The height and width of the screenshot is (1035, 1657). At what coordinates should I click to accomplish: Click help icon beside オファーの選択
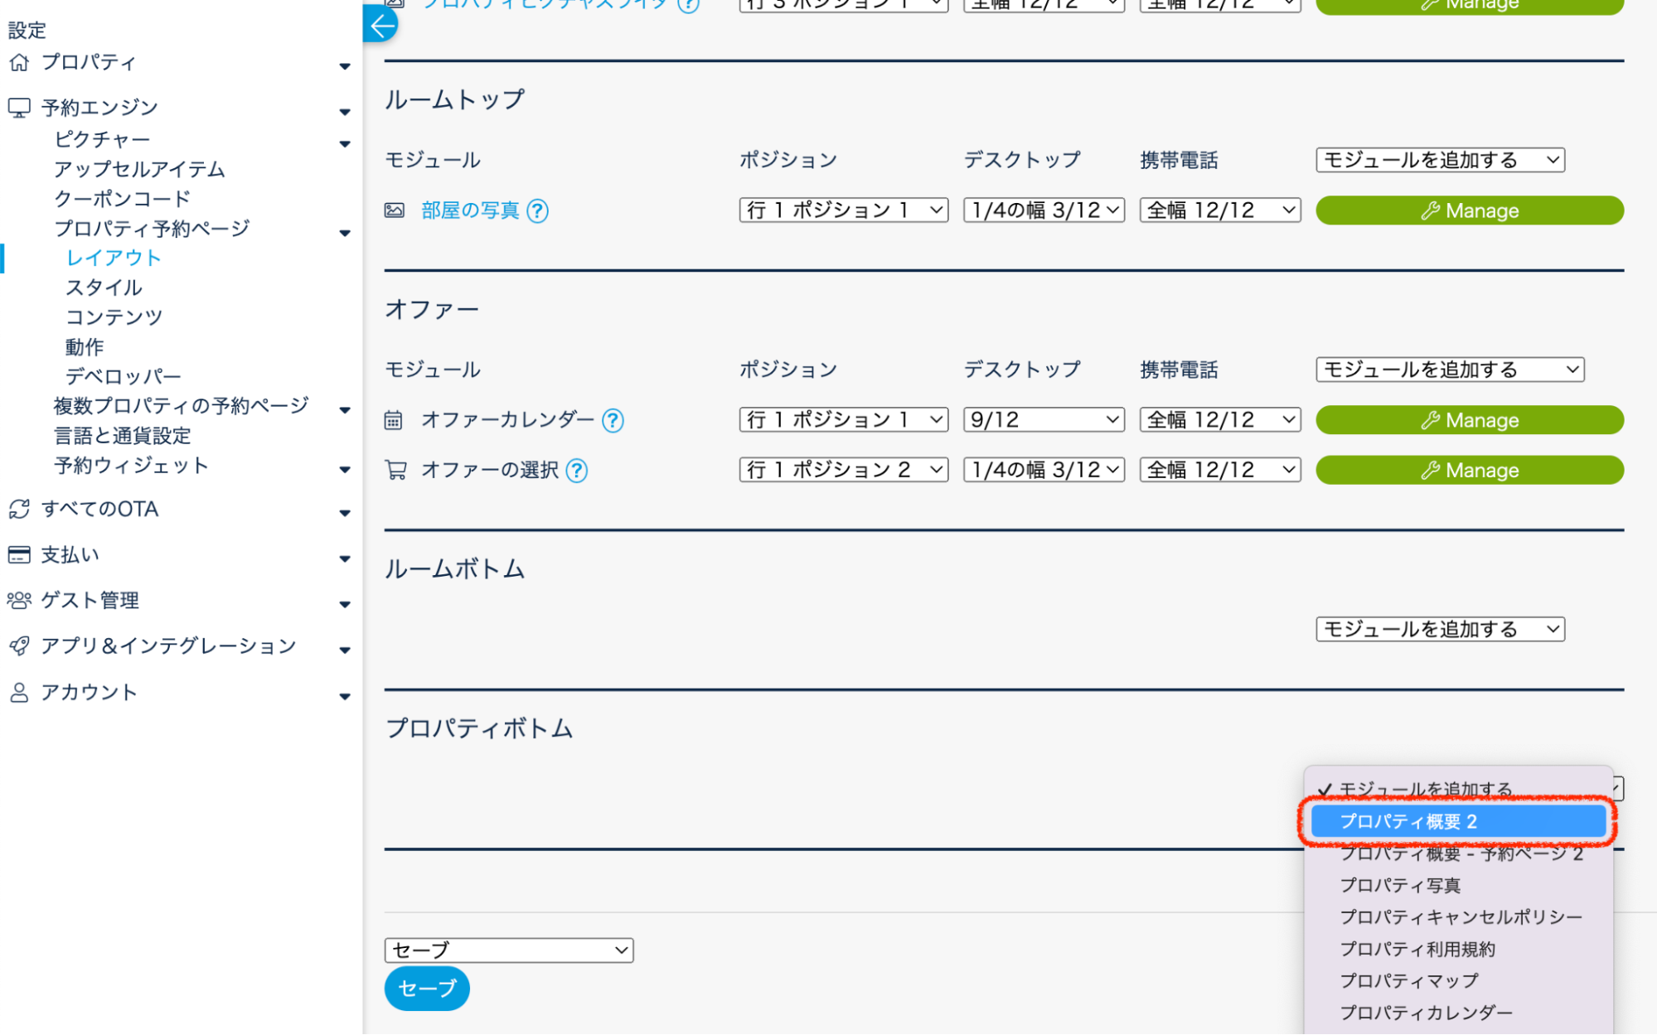576,471
